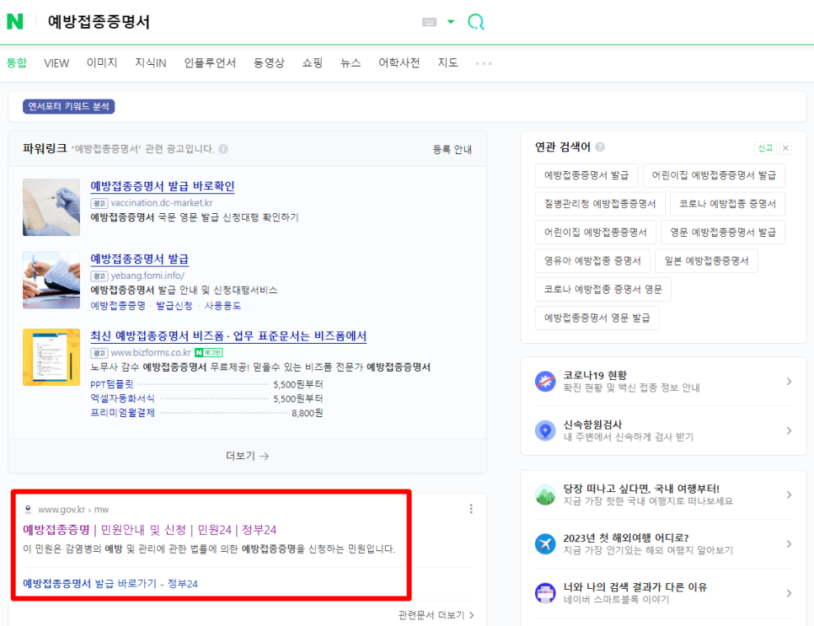Image resolution: width=814 pixels, height=626 pixels.
Task: Click the 신속항원검사 location pin icon
Action: click(x=545, y=431)
